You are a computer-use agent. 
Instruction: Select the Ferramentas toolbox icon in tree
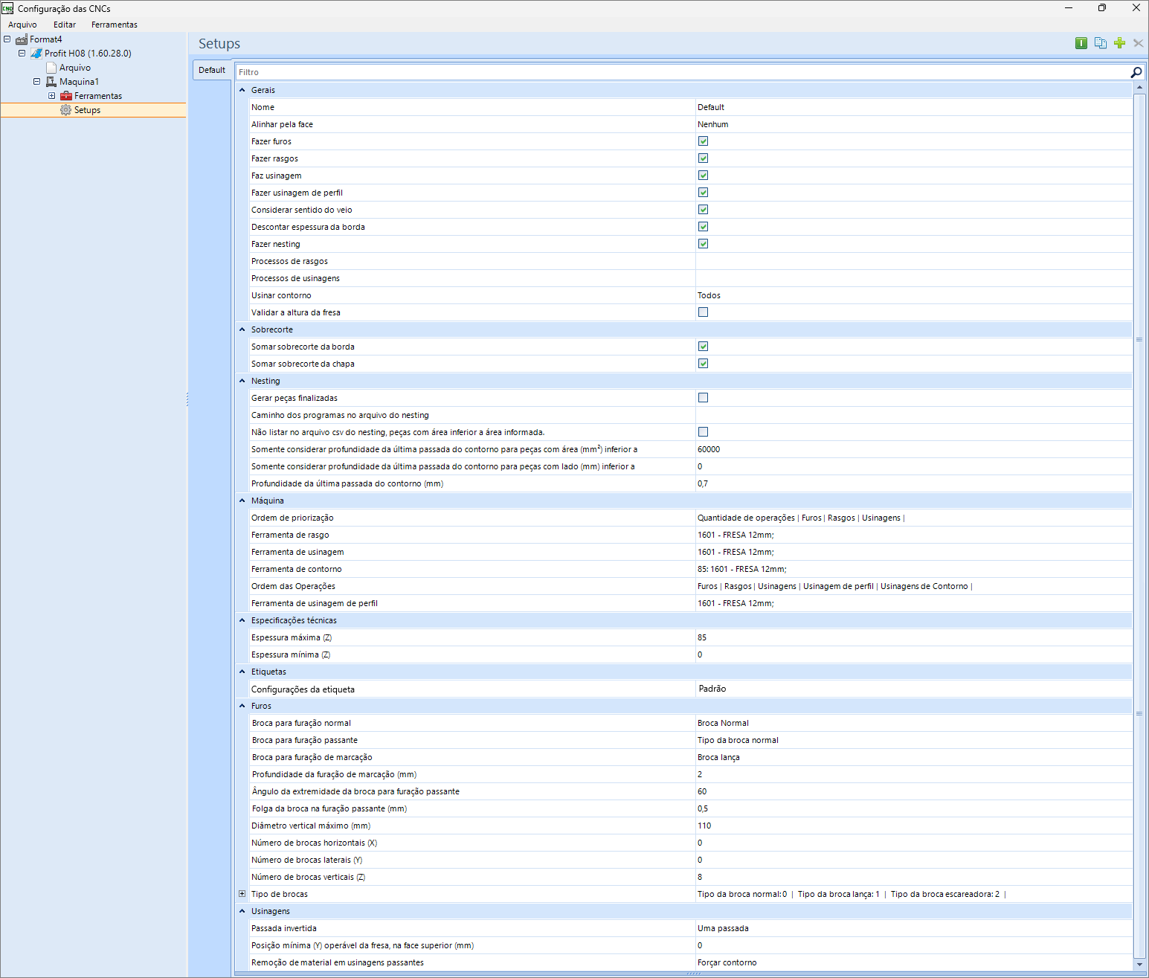(66, 96)
